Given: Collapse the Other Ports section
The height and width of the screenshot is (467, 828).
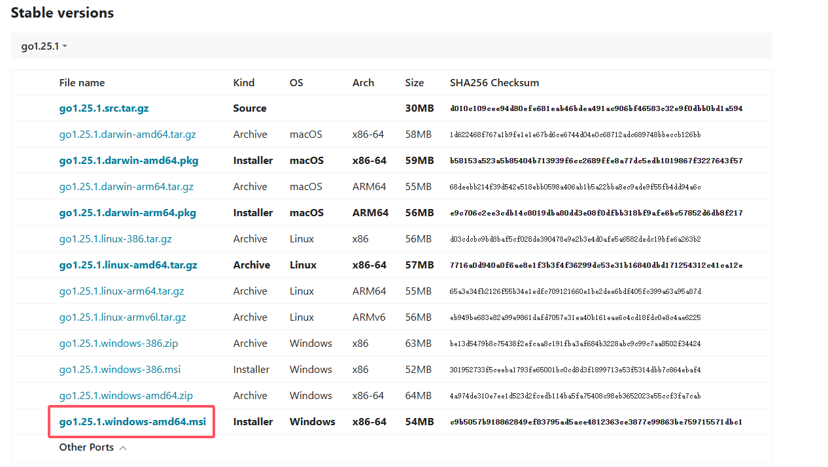Looking at the screenshot, I should tap(93, 447).
